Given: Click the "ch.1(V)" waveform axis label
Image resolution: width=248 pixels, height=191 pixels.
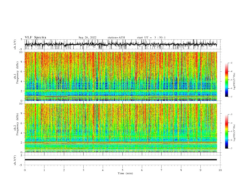Looking at the screenshot, I should [x=15, y=44].
